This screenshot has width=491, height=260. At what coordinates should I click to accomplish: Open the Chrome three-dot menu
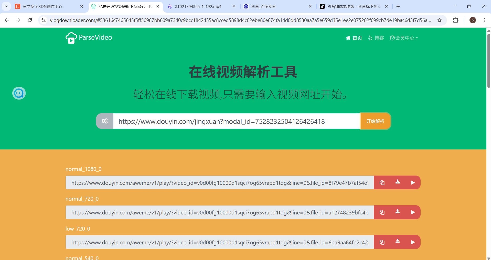[x=484, y=20]
